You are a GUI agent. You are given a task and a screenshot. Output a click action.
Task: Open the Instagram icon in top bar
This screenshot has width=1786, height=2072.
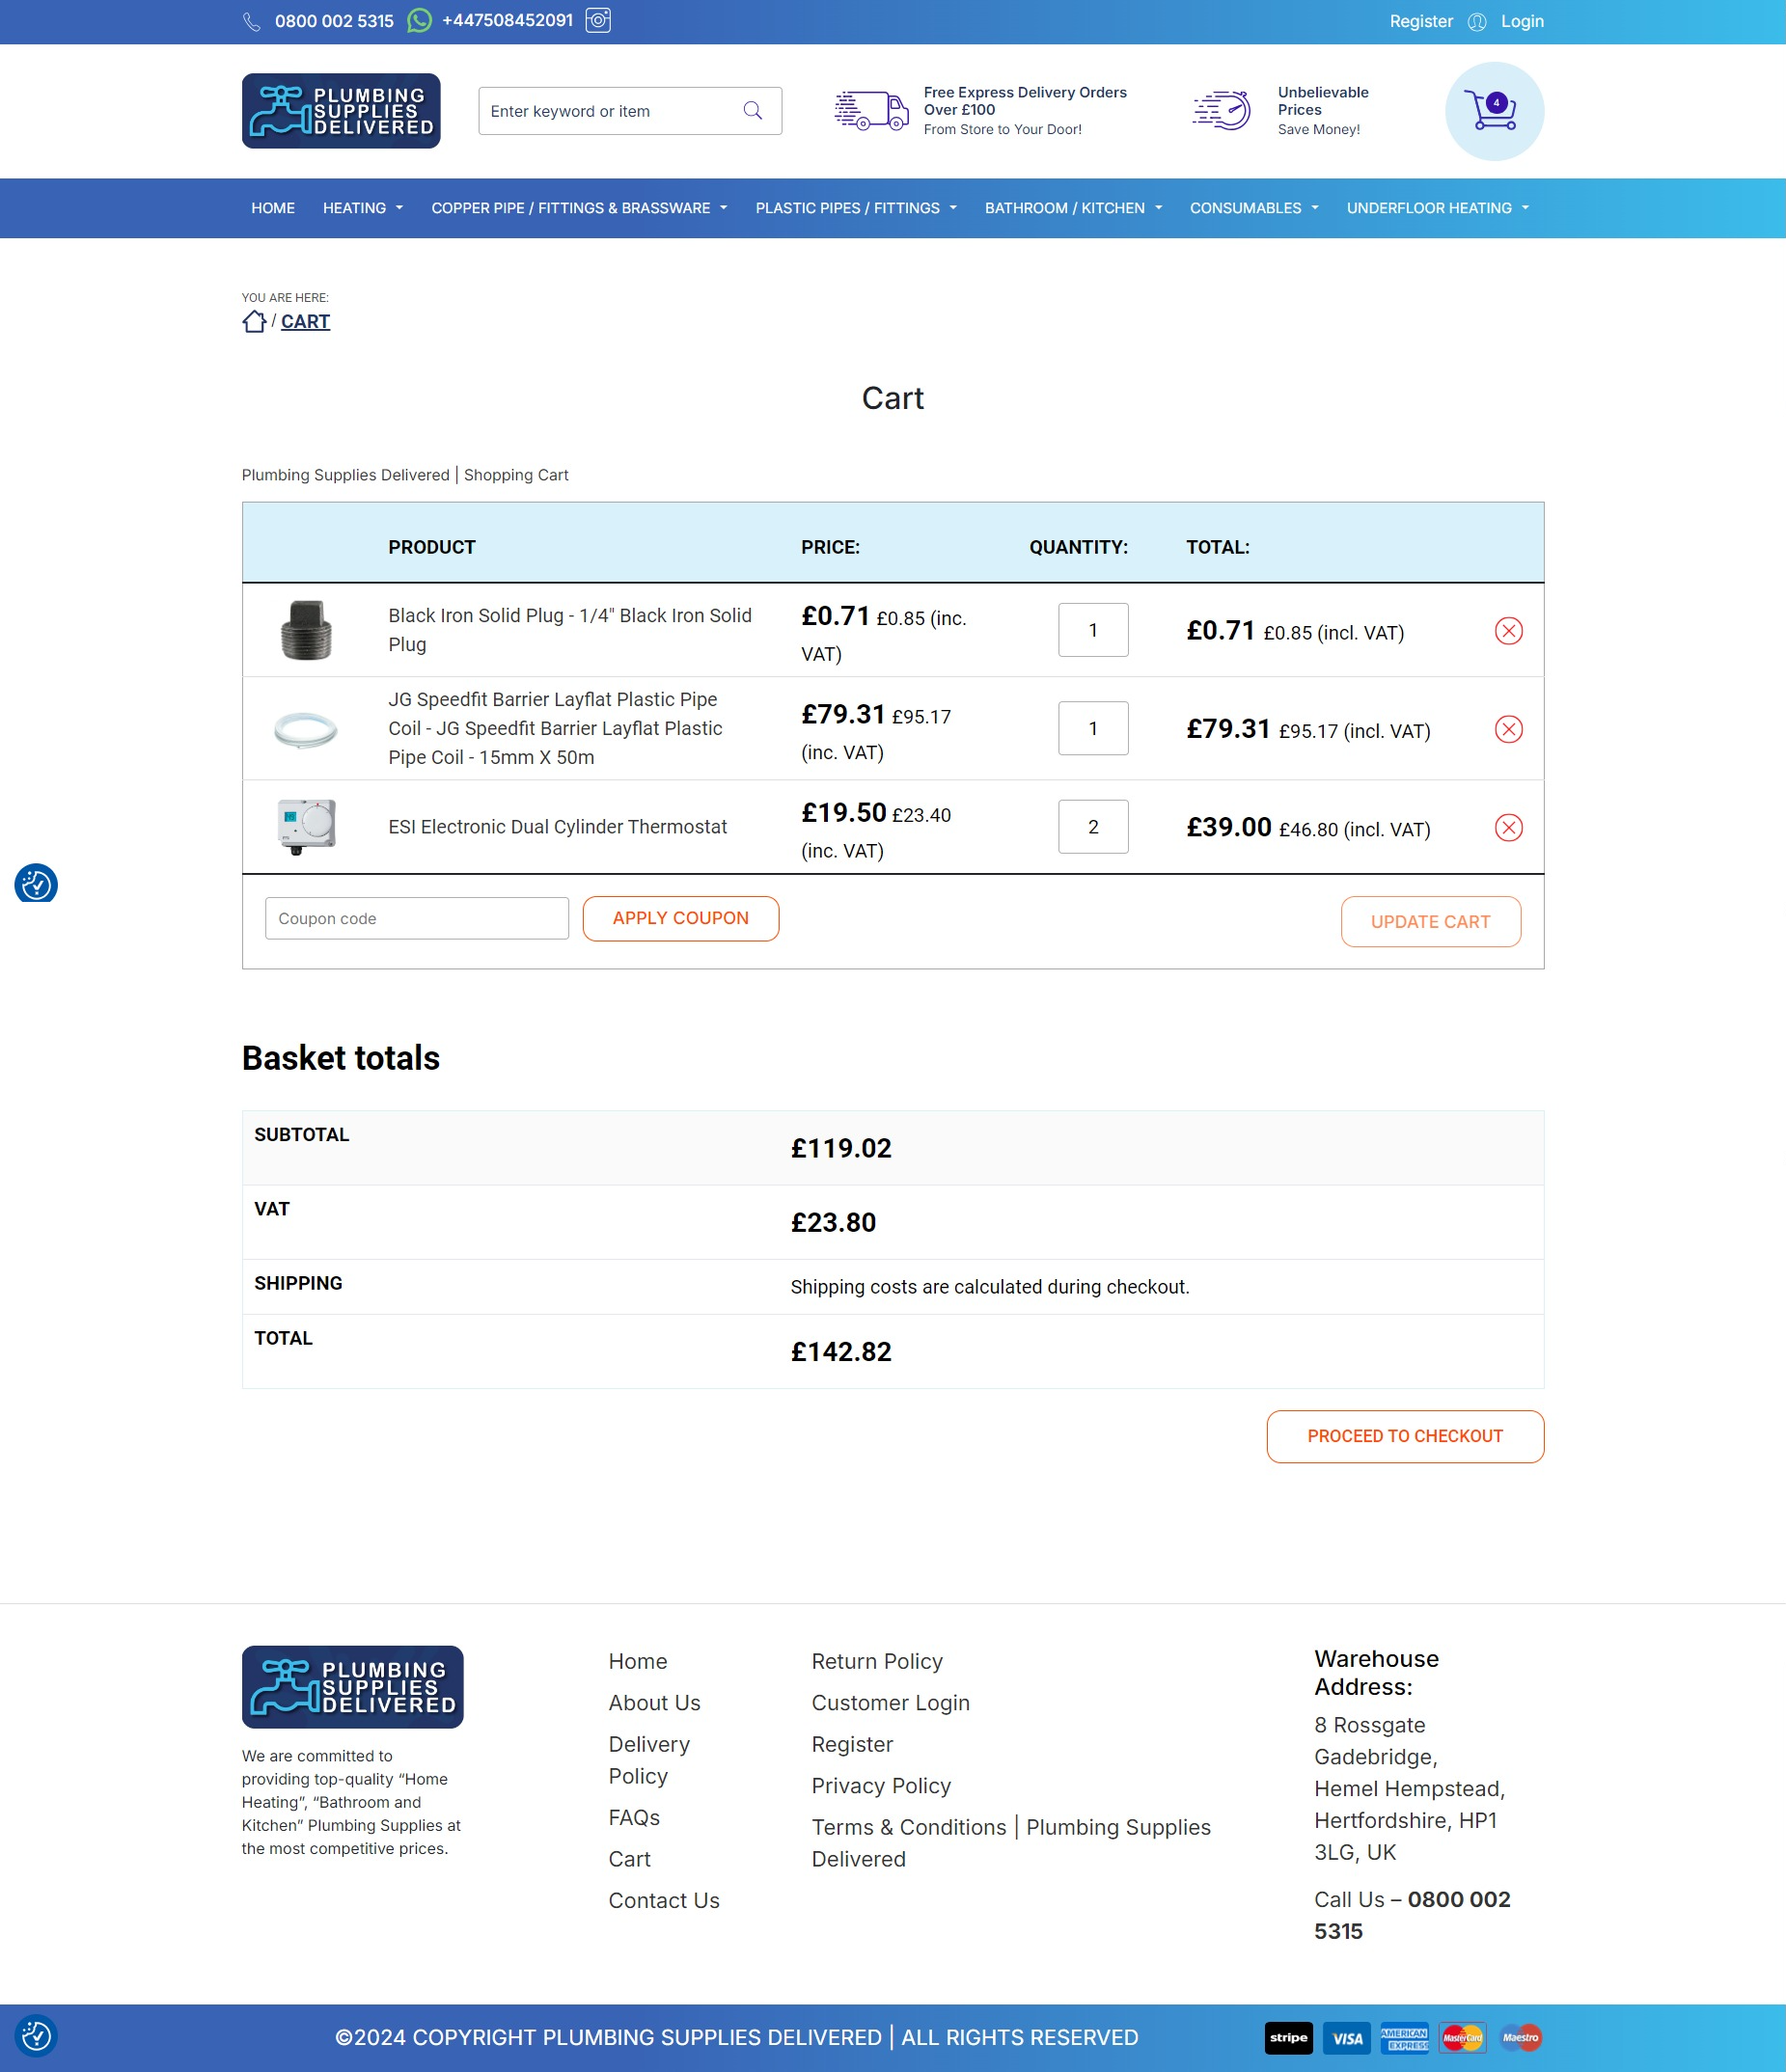[x=598, y=20]
